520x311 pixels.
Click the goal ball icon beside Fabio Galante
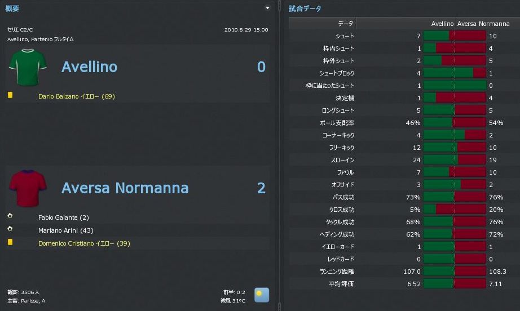(x=10, y=217)
